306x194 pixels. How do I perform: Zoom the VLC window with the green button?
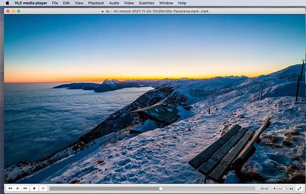[x=19, y=11]
